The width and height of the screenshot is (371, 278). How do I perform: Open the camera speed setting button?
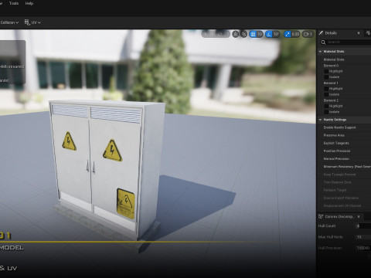point(308,34)
